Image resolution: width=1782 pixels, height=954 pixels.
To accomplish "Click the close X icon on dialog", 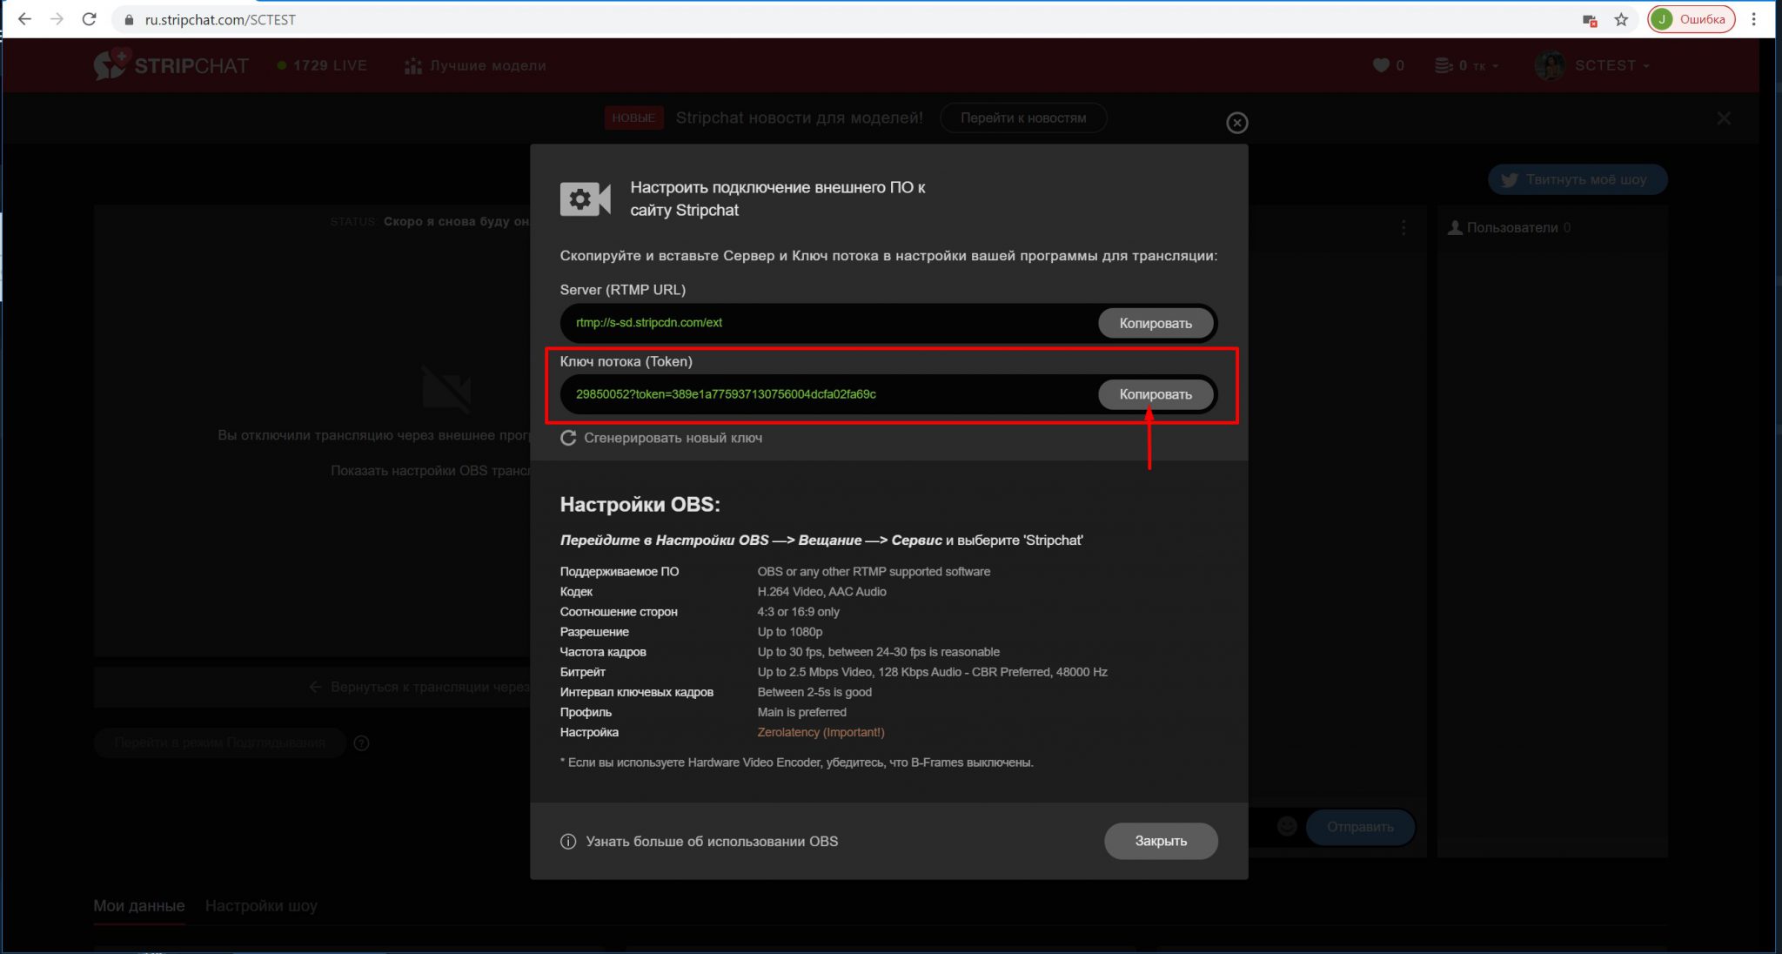I will [1237, 122].
